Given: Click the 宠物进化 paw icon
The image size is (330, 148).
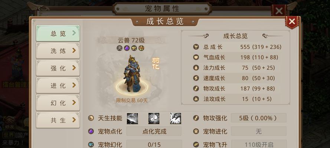Looking at the screenshot, I should pos(196,131).
